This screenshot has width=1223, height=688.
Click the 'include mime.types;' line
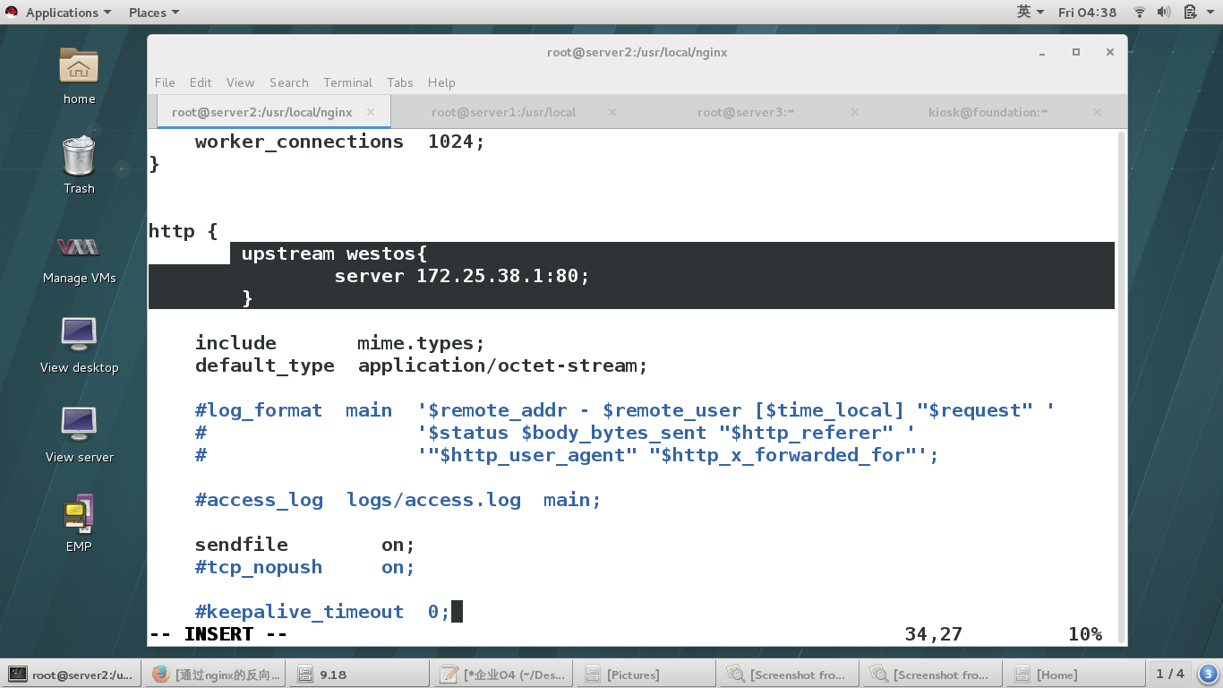click(339, 343)
